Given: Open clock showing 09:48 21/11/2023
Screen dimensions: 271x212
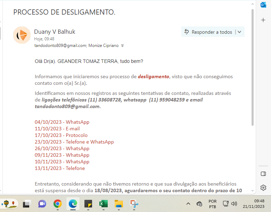Looking at the screenshot, I should point(254,204).
